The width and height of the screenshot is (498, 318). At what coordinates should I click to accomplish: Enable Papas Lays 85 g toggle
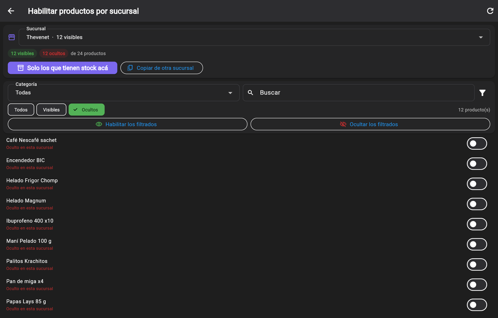[x=477, y=305]
